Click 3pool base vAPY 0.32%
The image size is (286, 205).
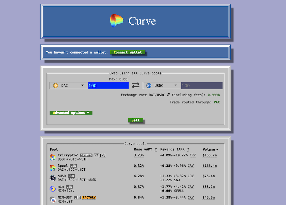click(139, 166)
